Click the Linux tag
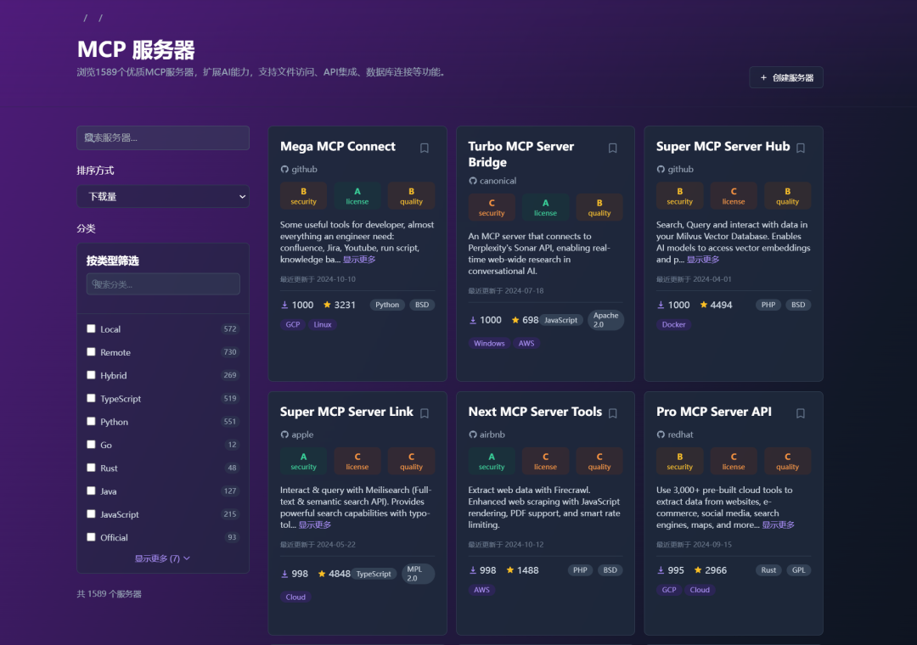917x645 pixels. tap(323, 324)
